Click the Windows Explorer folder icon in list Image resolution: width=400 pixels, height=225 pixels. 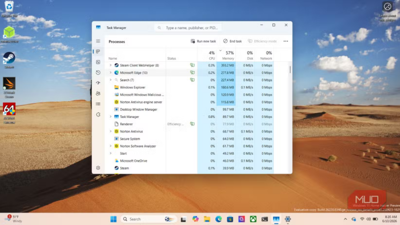click(116, 87)
